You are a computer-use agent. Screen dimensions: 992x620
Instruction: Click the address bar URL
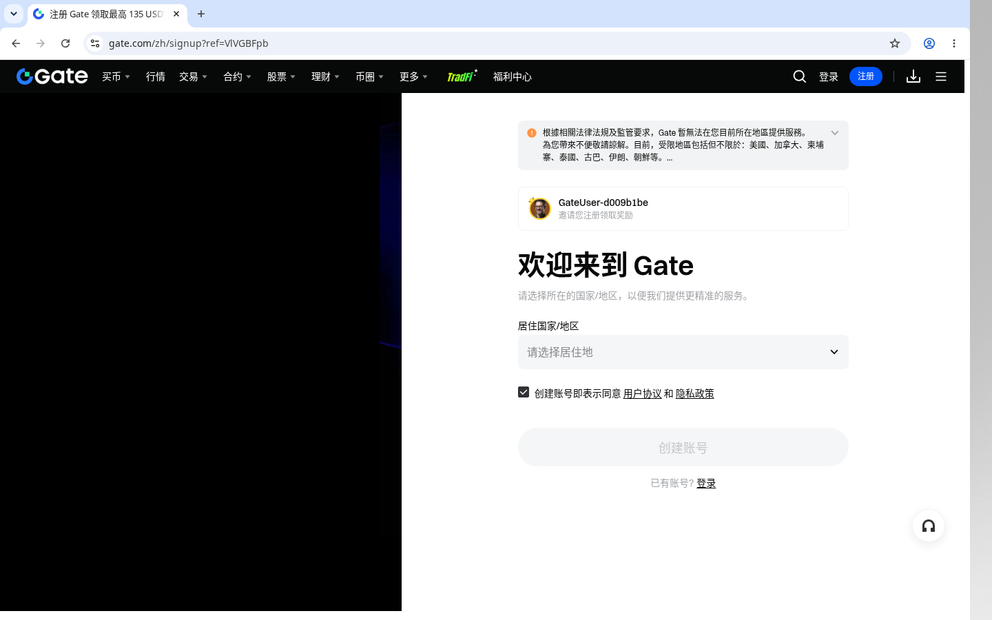(x=189, y=43)
